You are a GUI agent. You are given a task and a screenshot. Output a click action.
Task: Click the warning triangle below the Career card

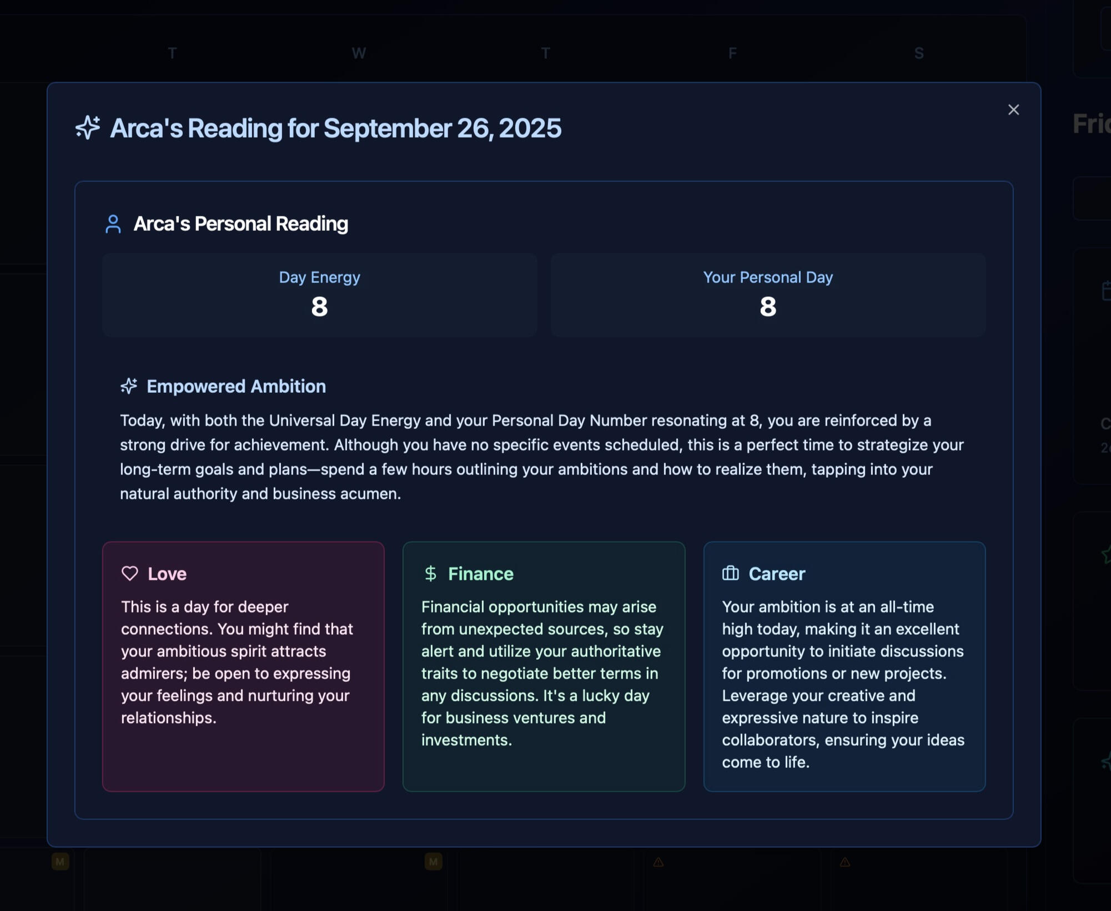click(845, 862)
